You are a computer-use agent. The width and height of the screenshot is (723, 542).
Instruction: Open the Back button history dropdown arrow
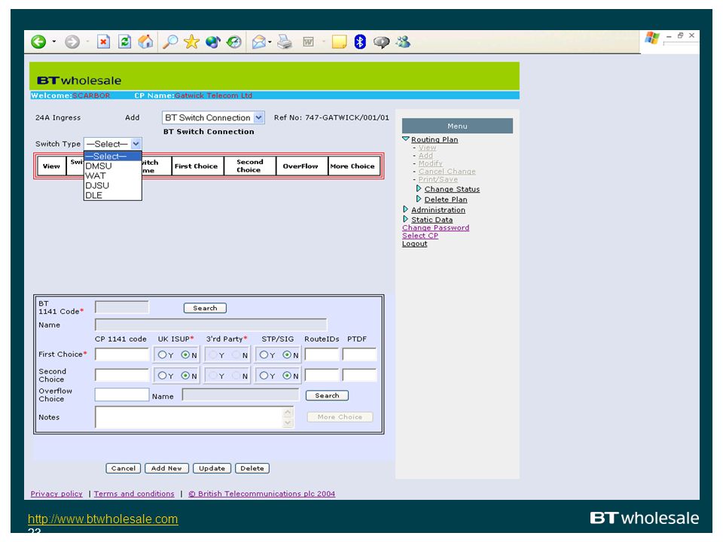54,42
